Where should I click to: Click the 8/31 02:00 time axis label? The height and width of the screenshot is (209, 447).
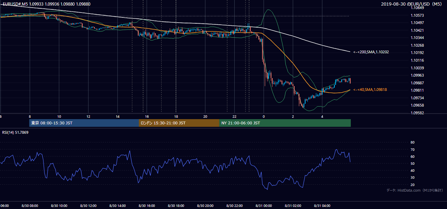(293, 206)
